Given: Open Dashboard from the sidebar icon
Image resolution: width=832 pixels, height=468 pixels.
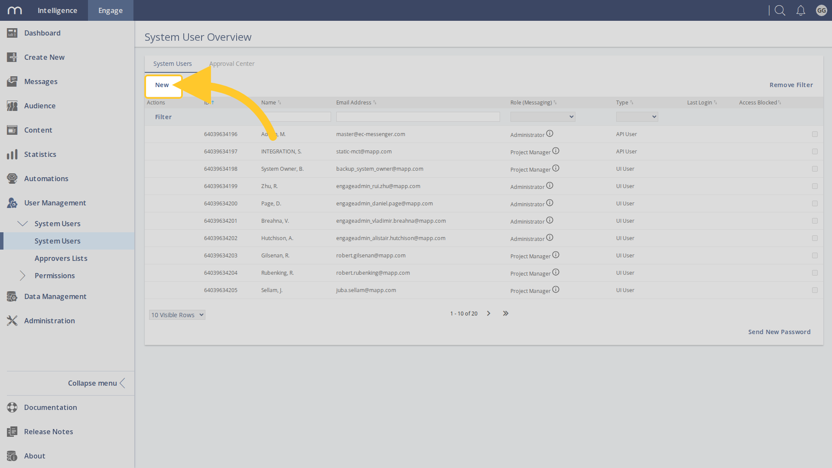Looking at the screenshot, I should pyautogui.click(x=12, y=33).
